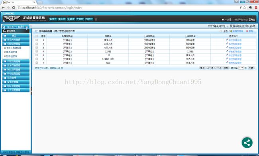Click the 管理菜单 menu header icon
Image resolution: width=259 pixels, height=156 pixels.
4,31
